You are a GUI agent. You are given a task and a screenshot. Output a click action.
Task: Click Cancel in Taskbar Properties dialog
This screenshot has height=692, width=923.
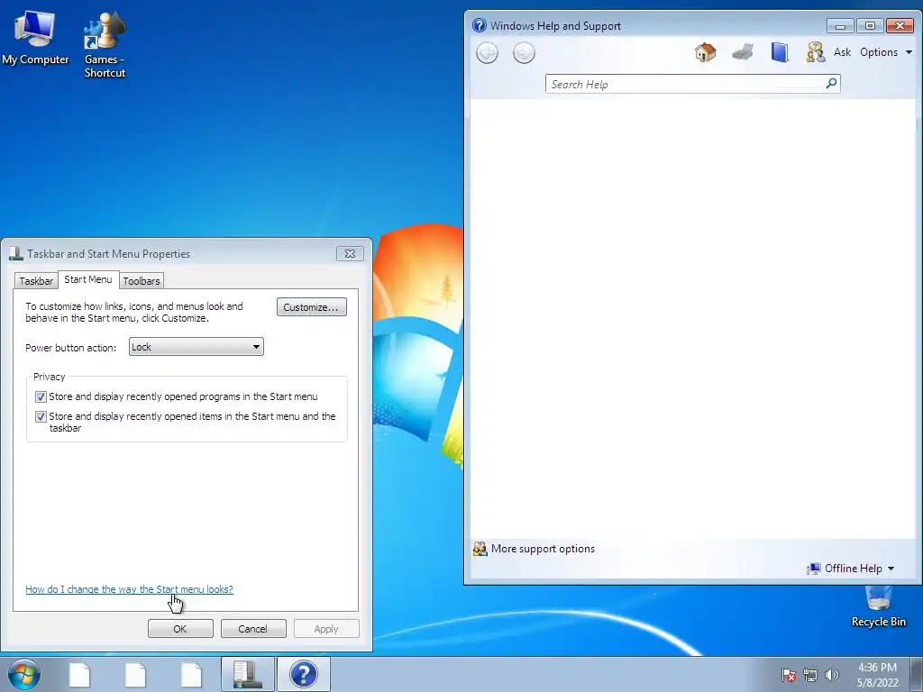[x=253, y=628]
